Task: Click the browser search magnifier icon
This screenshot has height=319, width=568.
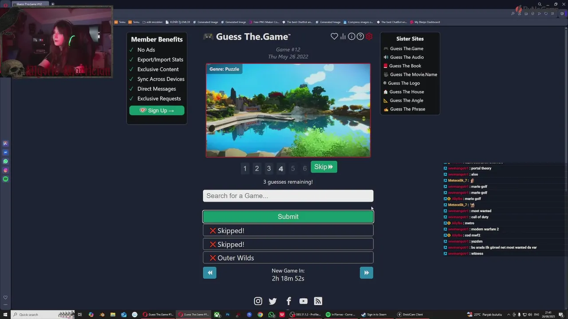Action: coord(540,4)
